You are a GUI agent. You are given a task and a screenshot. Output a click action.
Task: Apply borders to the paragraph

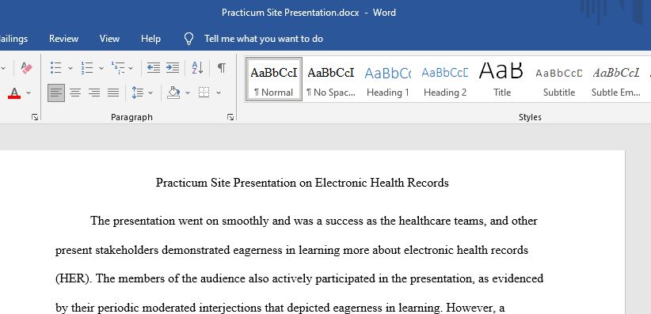click(x=204, y=93)
